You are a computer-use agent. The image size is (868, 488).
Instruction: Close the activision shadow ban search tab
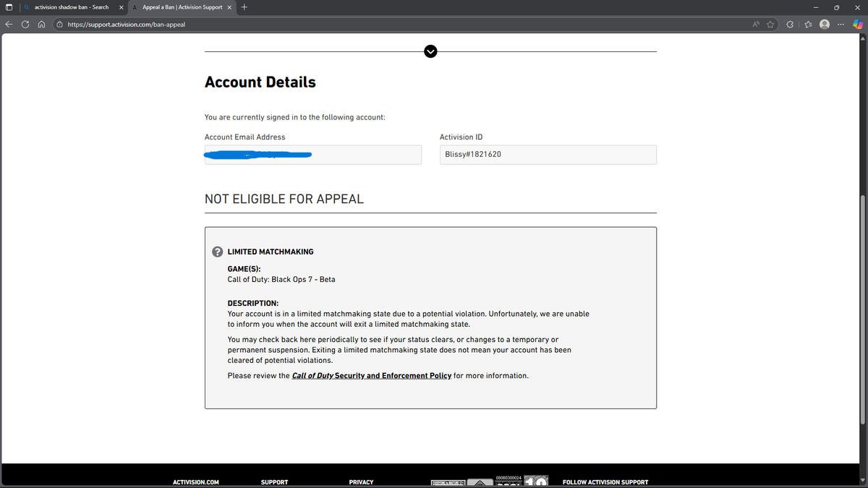point(121,7)
